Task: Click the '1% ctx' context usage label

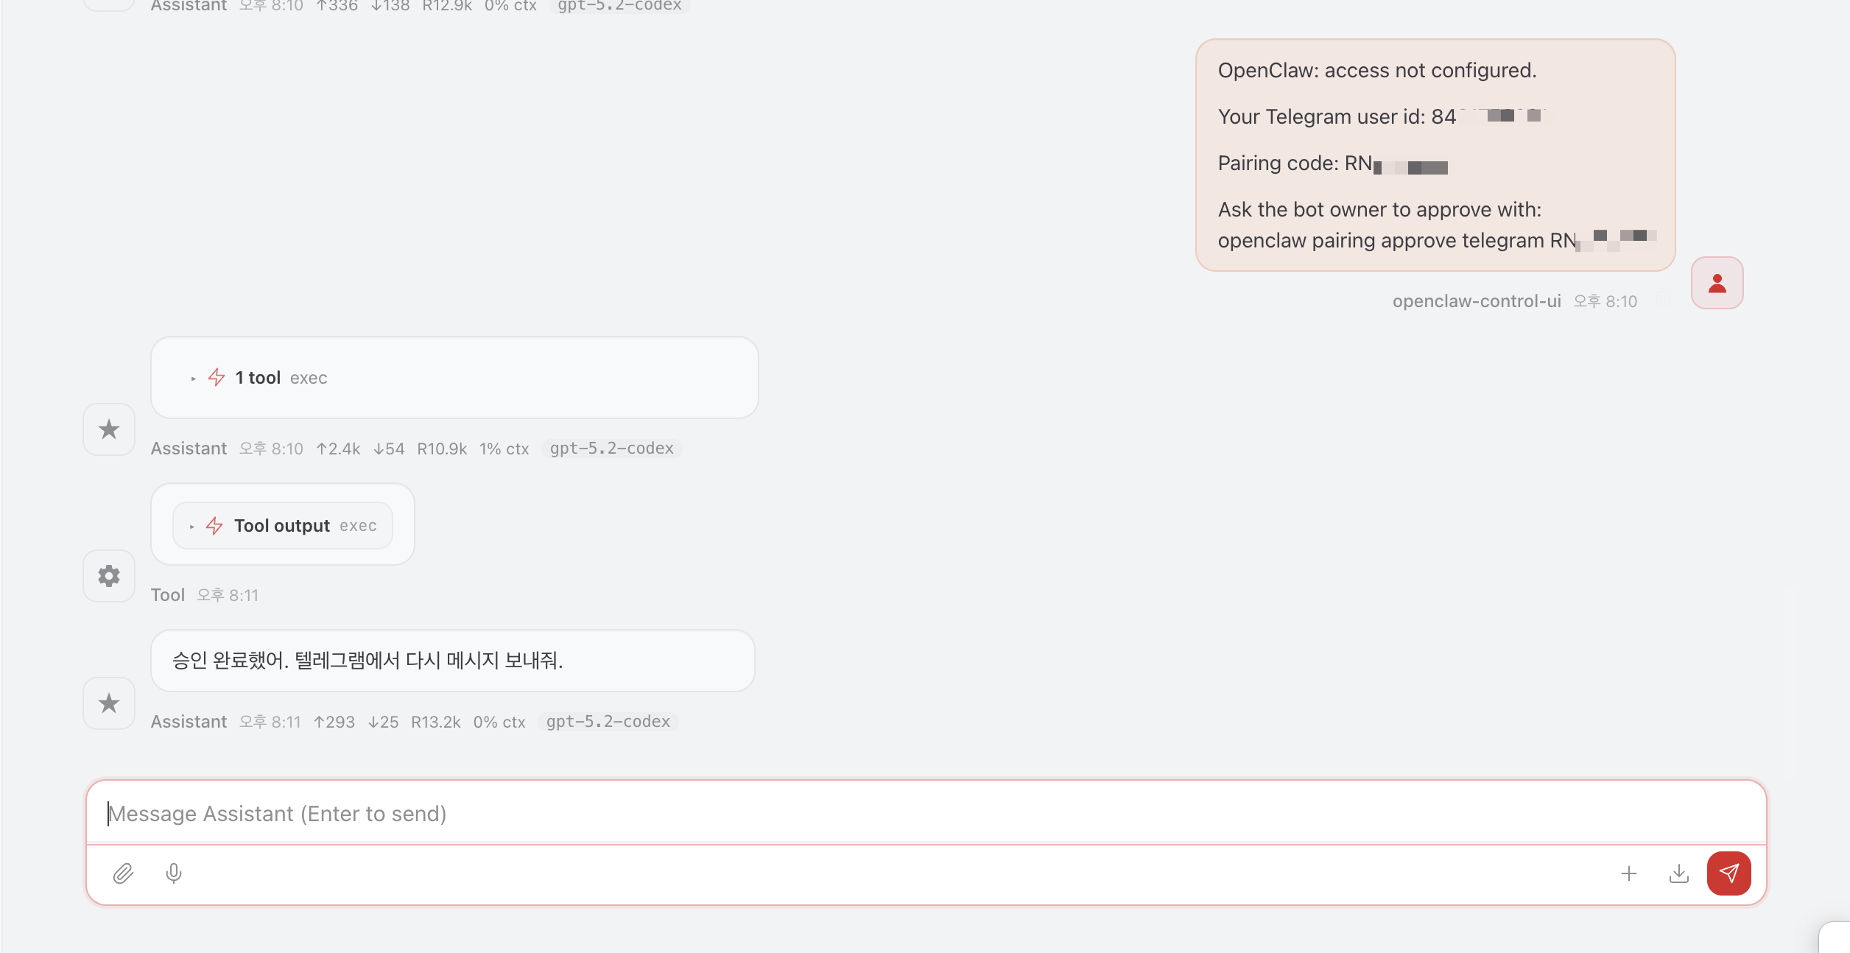Action: click(x=504, y=449)
